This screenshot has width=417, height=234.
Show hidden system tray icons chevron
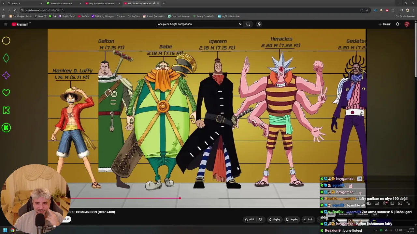(376, 230)
